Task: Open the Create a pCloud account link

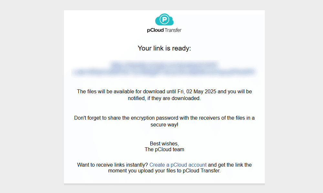Action: (x=178, y=165)
